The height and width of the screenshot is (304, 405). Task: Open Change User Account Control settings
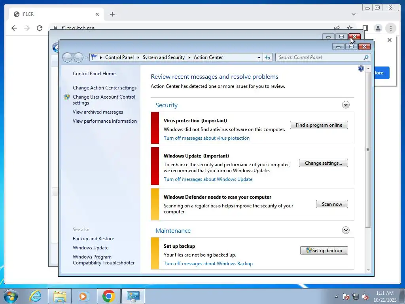click(104, 100)
